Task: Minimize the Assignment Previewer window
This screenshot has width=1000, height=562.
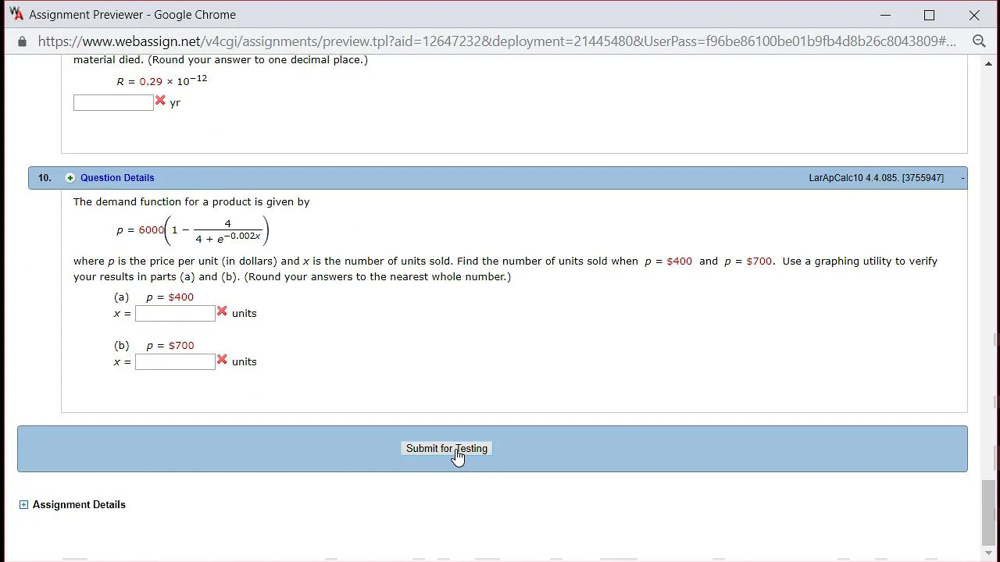Action: point(885,15)
